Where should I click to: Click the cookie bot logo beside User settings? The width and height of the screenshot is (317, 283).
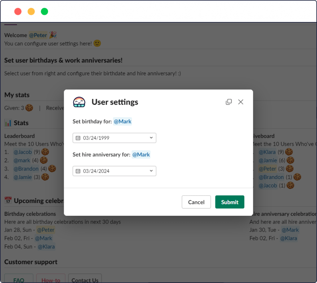pyautogui.click(x=80, y=102)
